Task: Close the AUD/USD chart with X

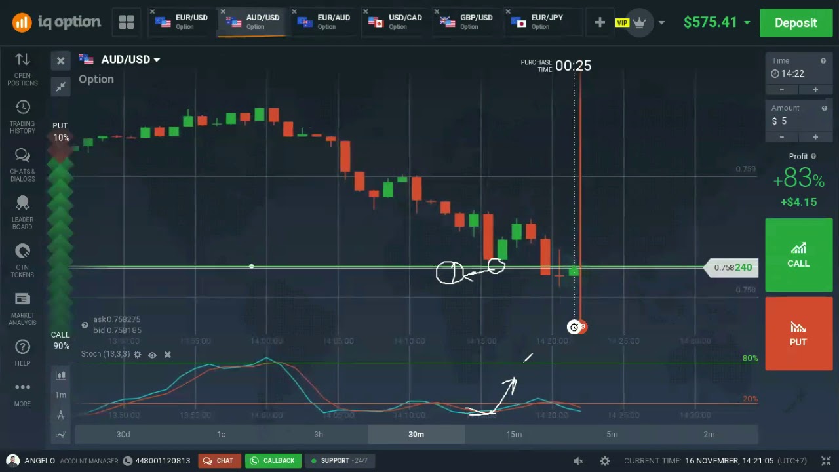Action: coord(61,60)
